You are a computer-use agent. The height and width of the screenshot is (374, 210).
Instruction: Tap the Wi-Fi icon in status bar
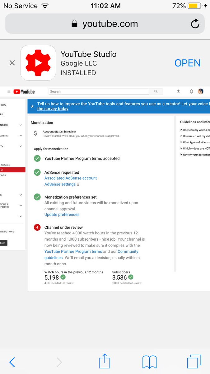tap(45, 6)
